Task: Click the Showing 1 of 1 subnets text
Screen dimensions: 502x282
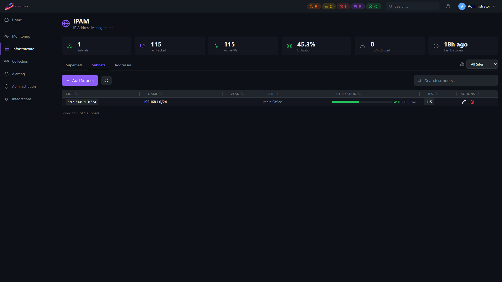Action: pos(81,113)
